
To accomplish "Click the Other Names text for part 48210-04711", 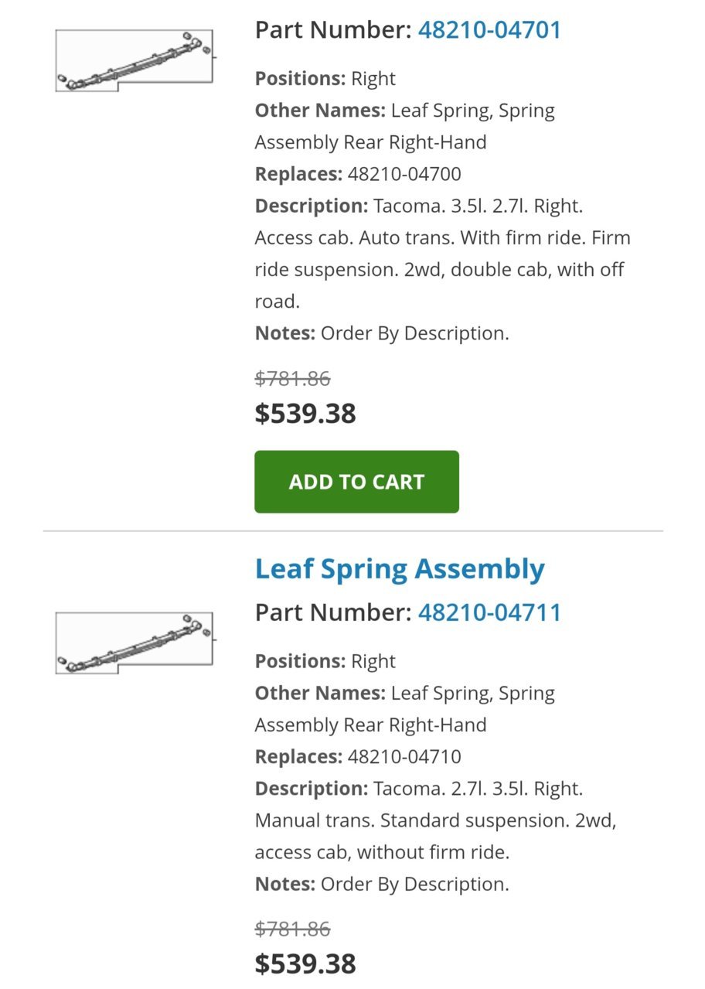I will (x=405, y=708).
